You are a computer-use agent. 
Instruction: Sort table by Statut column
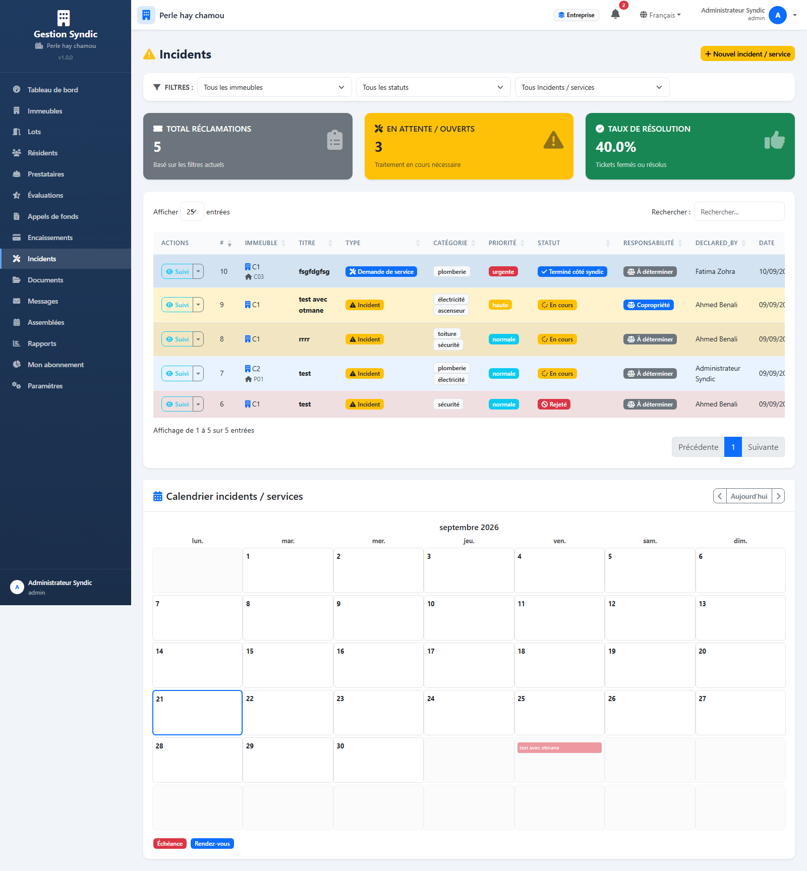coord(573,243)
